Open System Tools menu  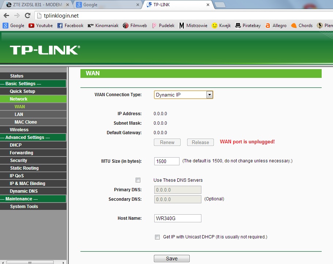(x=33, y=207)
